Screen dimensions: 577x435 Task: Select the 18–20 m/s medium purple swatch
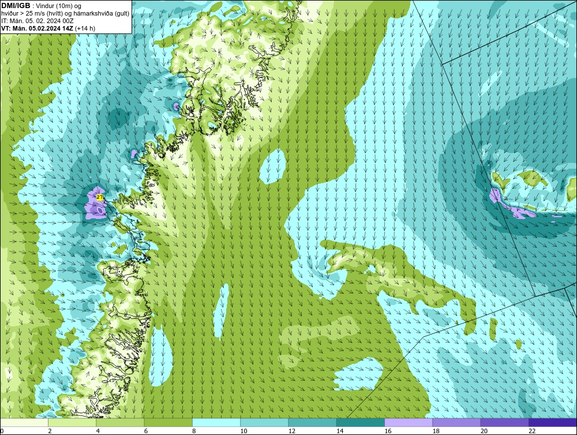point(456,422)
